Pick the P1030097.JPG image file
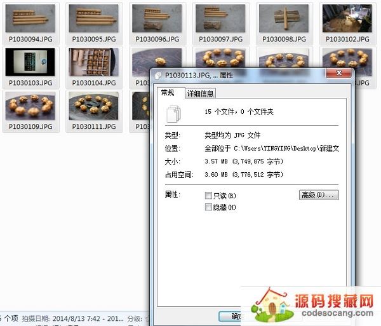381x326 pixels. 220,18
